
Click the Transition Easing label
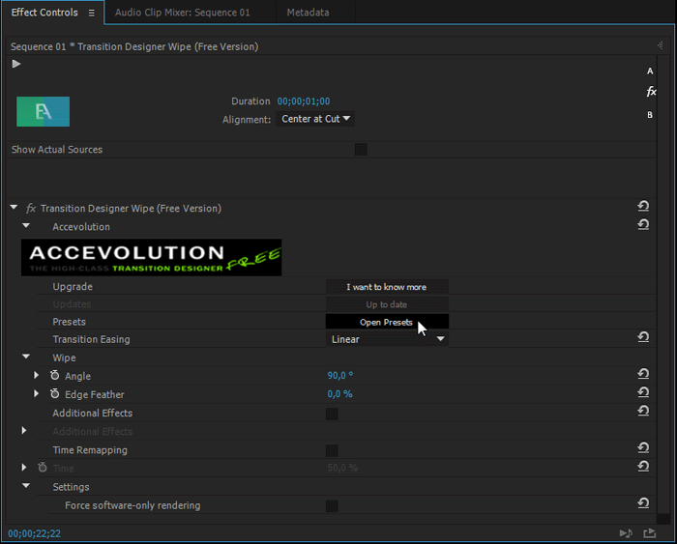[x=91, y=339]
